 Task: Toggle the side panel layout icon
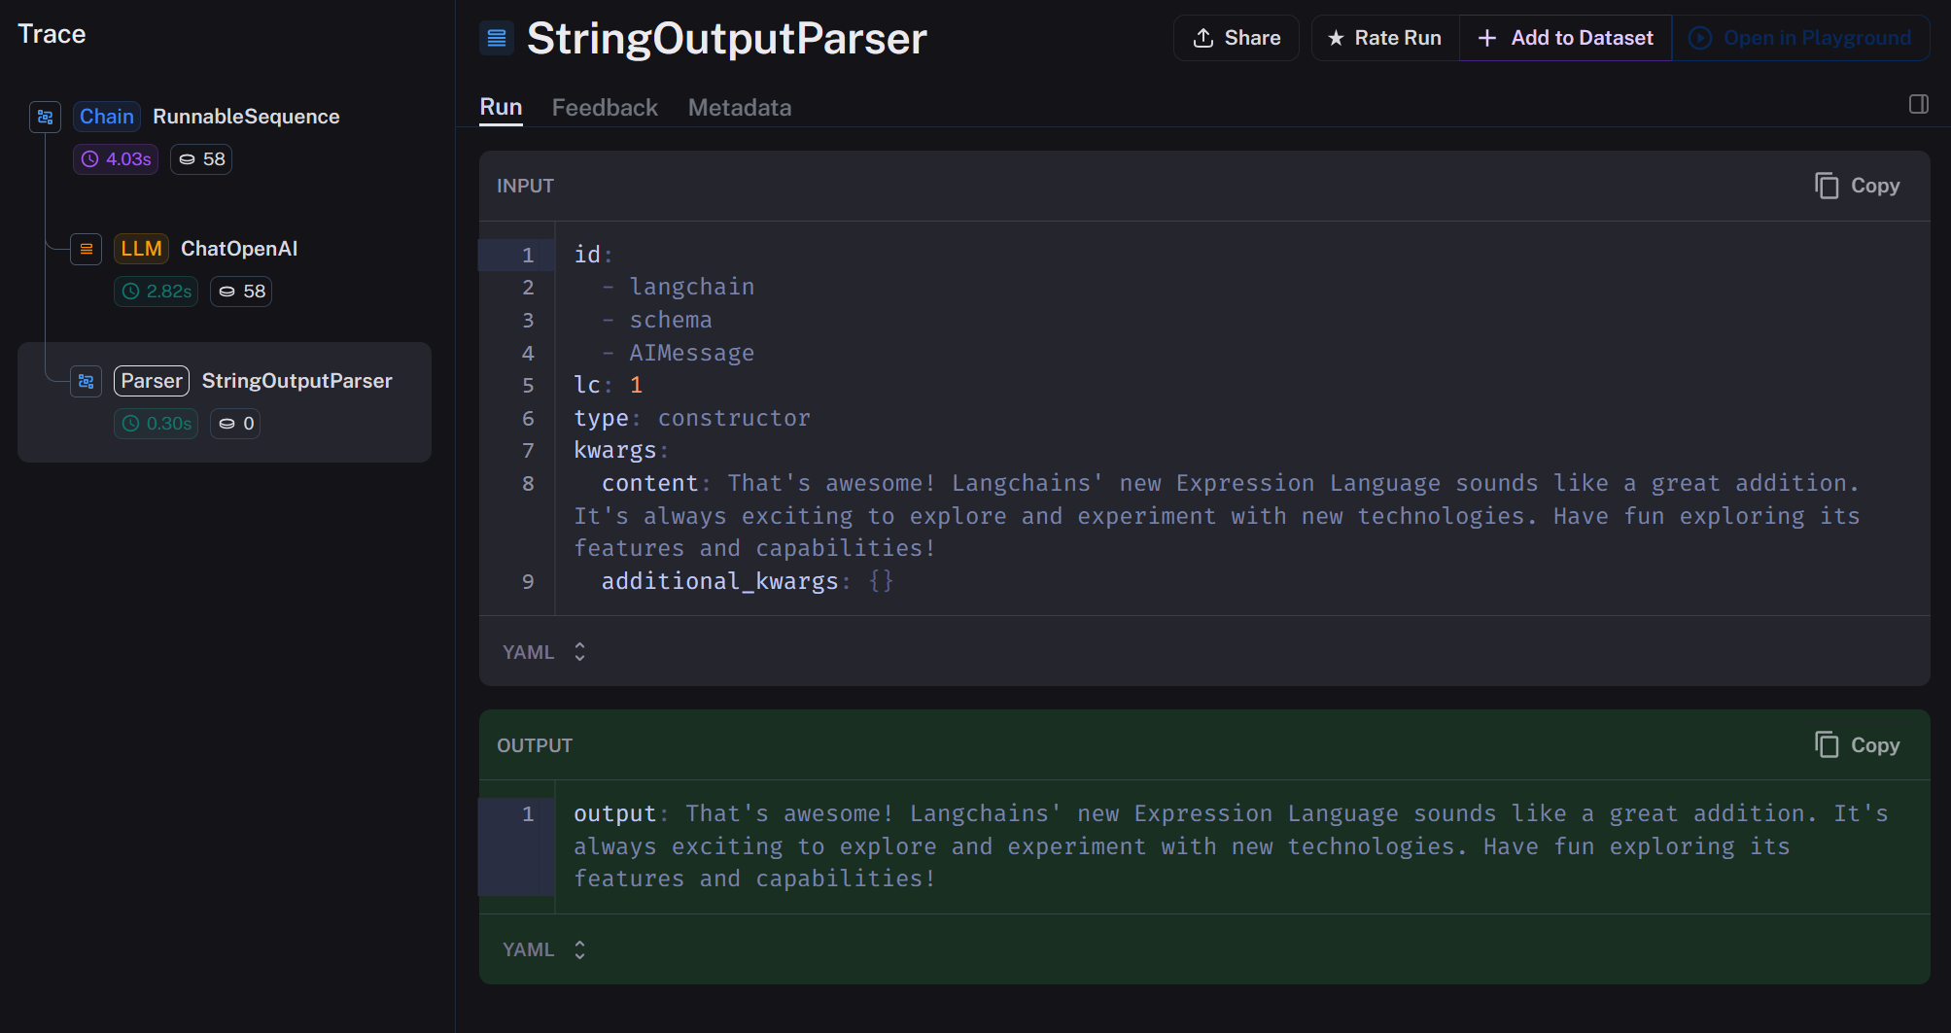(x=1918, y=104)
